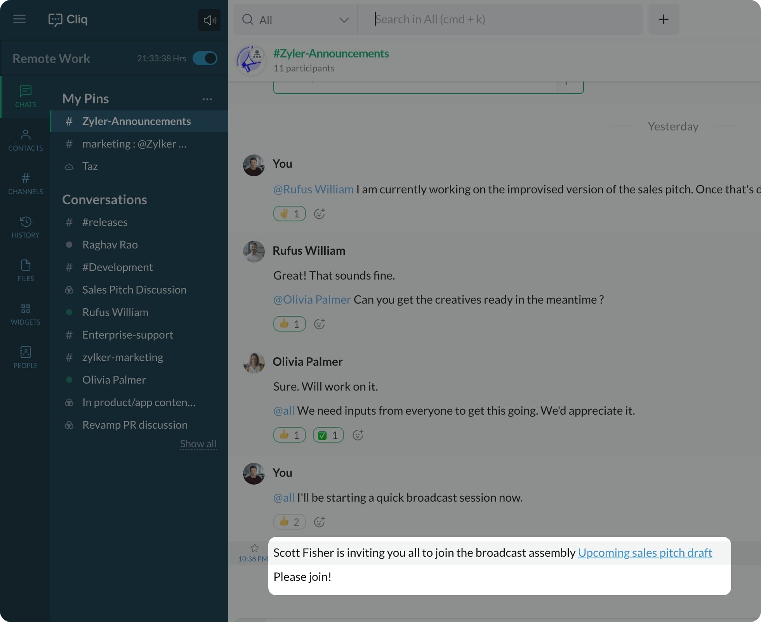Click the plus button beside search
Screen dimensions: 761x622
(x=664, y=19)
